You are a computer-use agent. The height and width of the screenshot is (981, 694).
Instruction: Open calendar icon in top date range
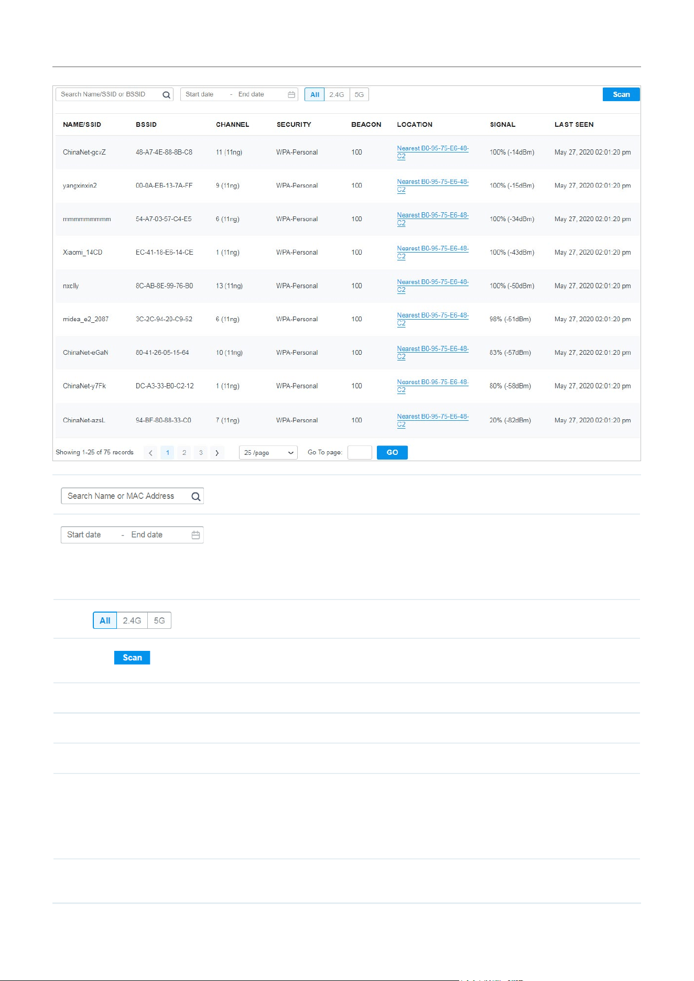(291, 95)
